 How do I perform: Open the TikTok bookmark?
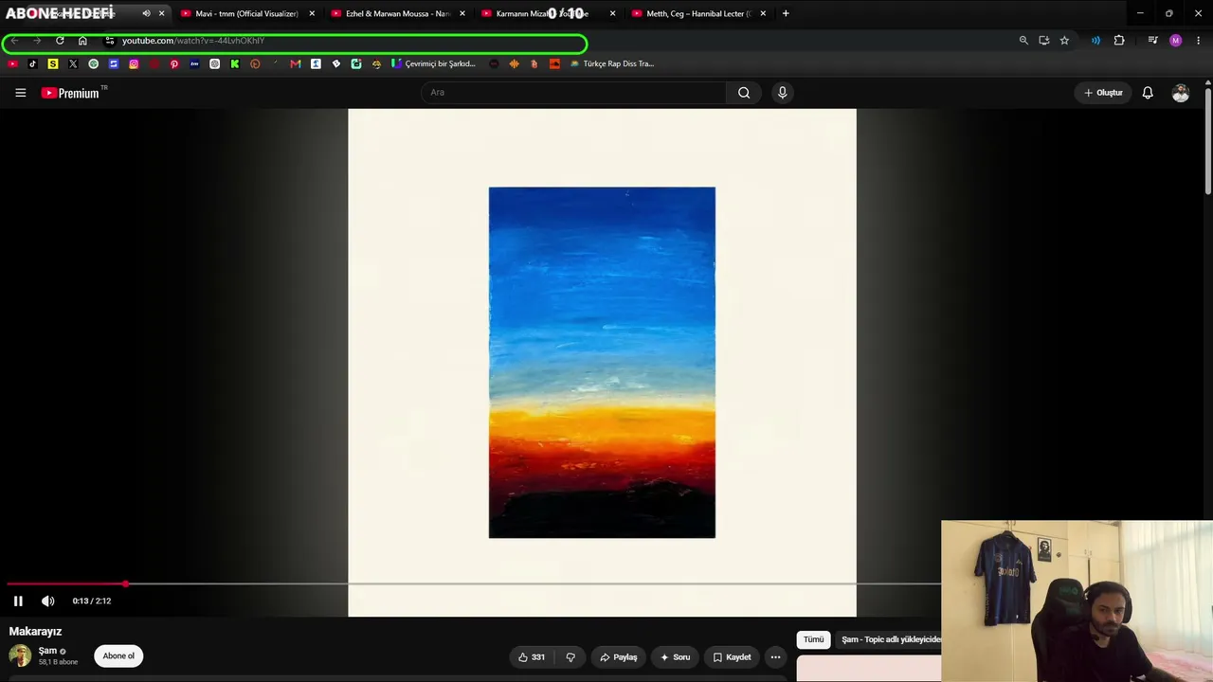(32, 63)
